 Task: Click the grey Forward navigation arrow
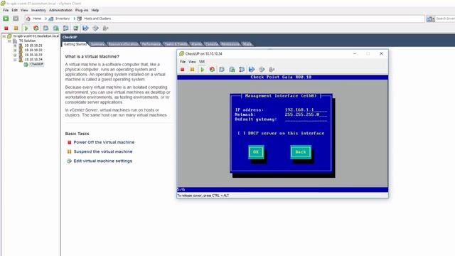pos(16,18)
